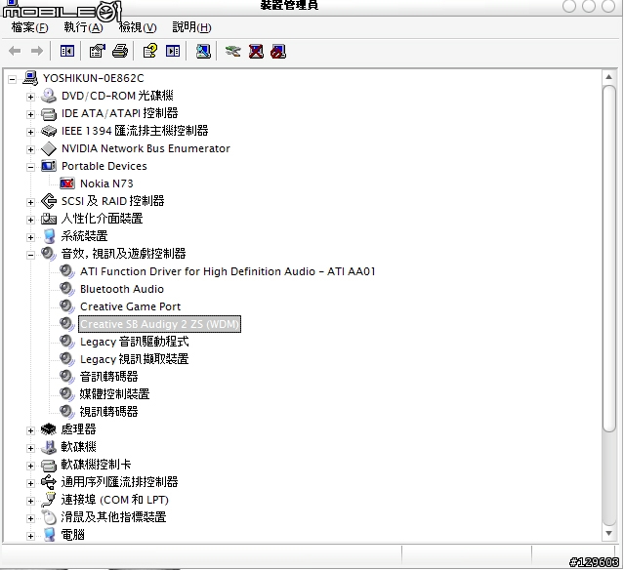624x570 pixels.
Task: Click the SCSI and RAID controller icon
Action: point(49,201)
